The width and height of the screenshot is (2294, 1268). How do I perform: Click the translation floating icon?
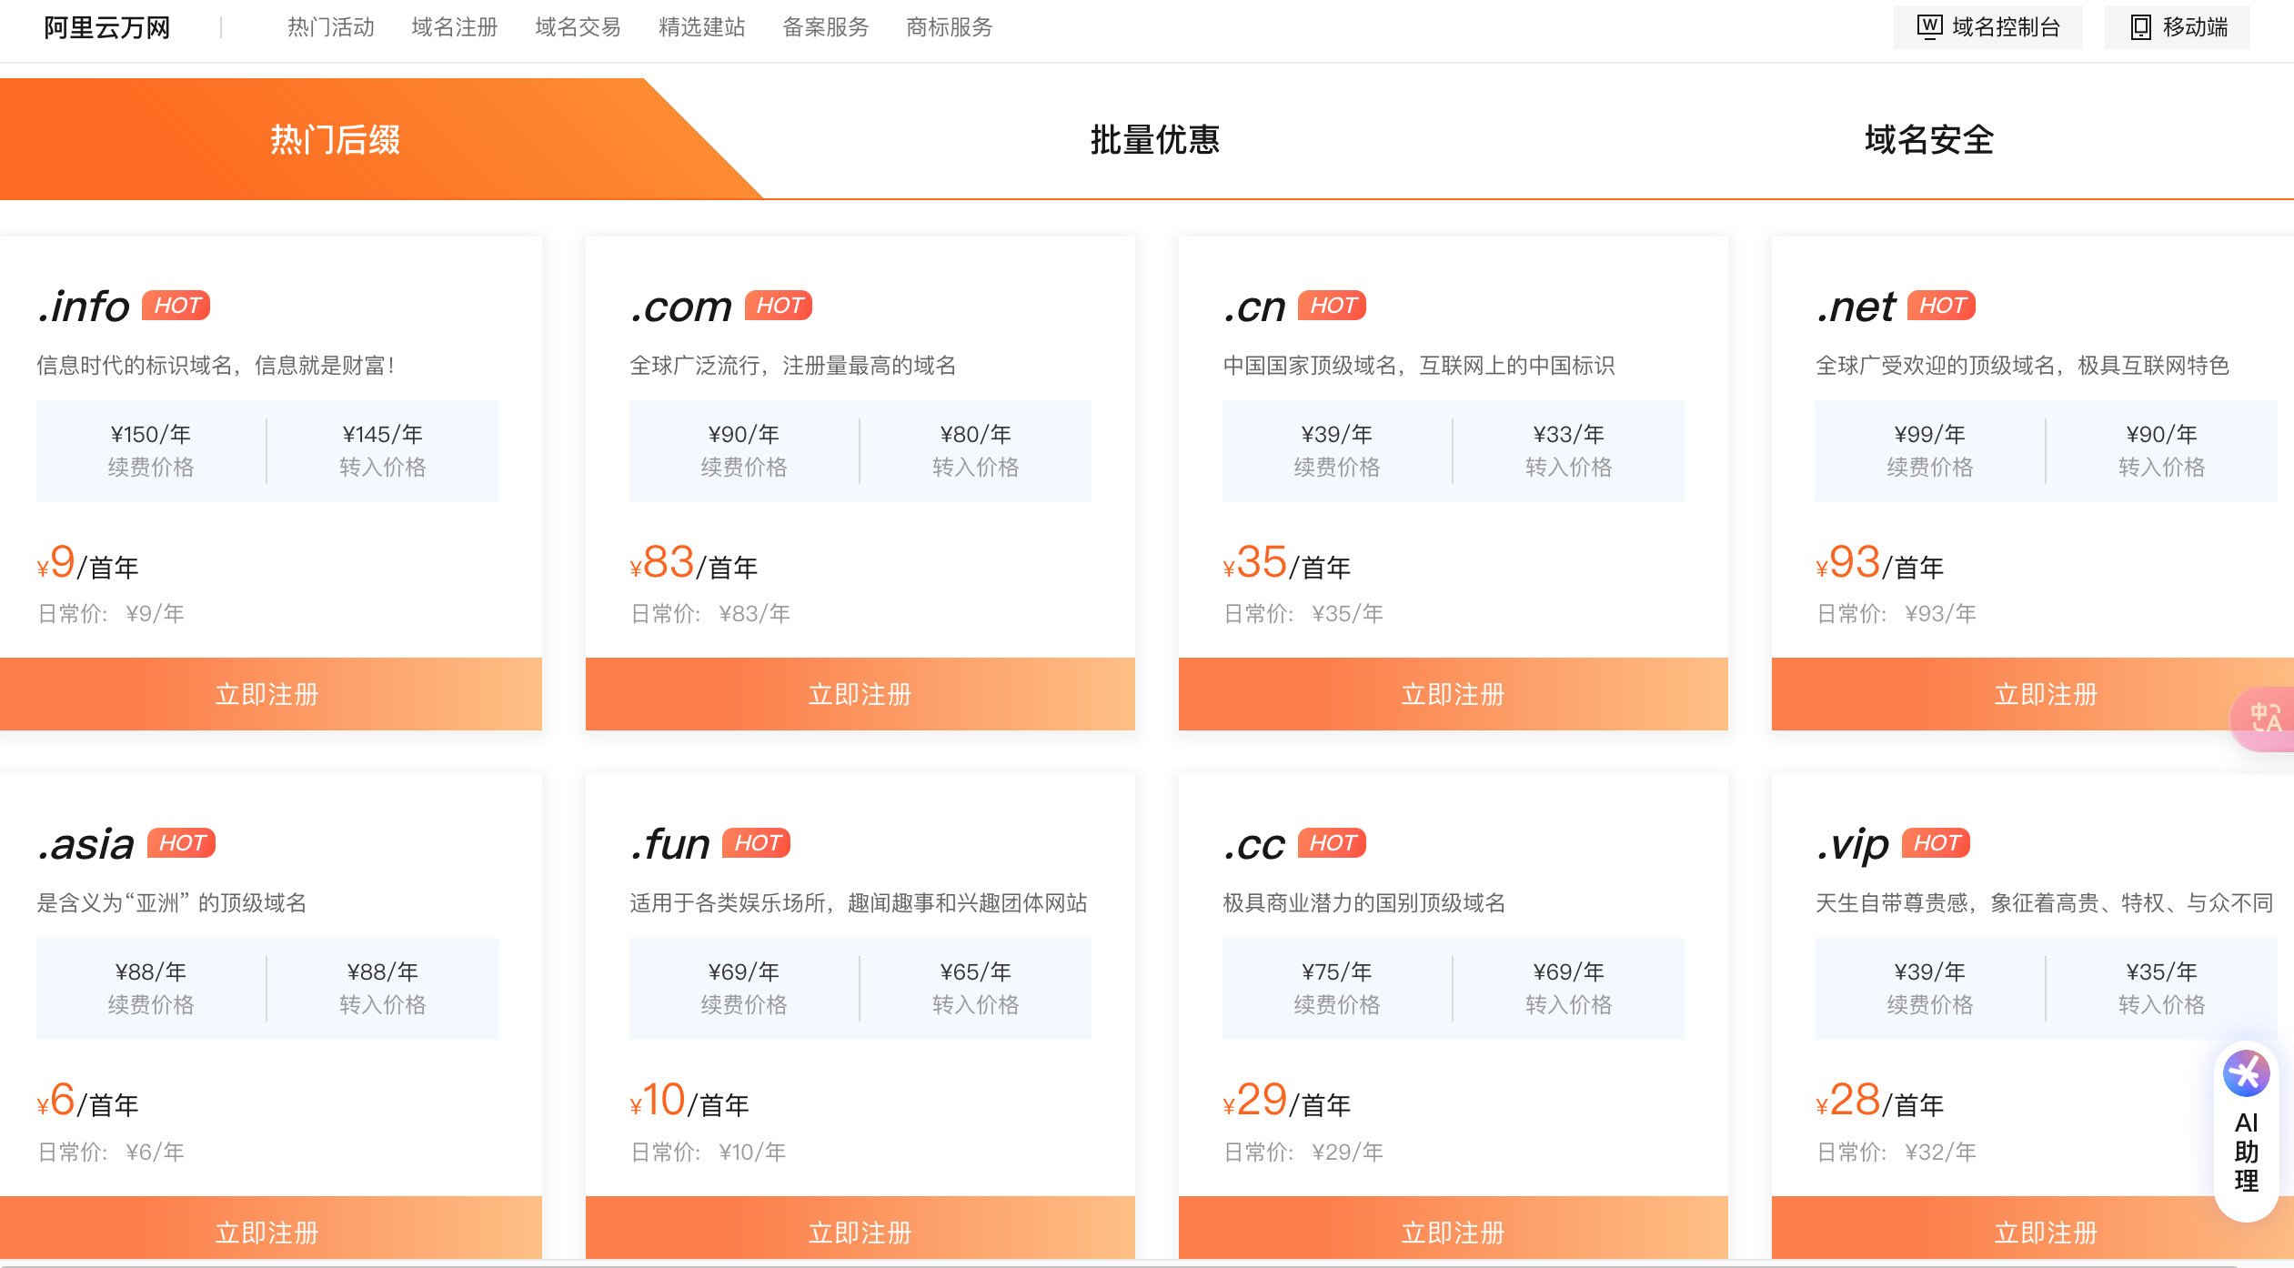[x=2266, y=718]
